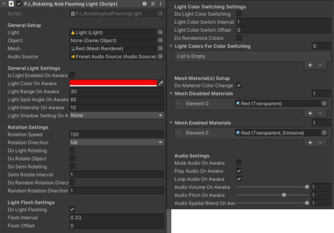Viewport: 334px width, 233px height.
Task: Open component help reference icon
Action: pyautogui.click(x=144, y=4)
